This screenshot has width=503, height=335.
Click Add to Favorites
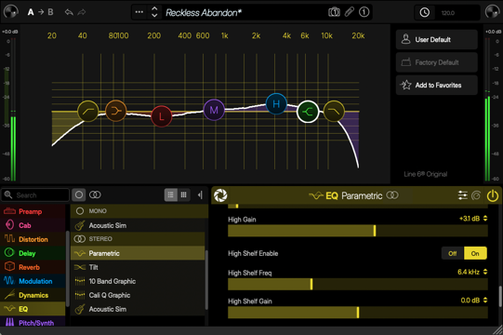pos(437,85)
